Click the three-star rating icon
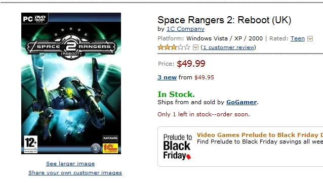 [174, 48]
